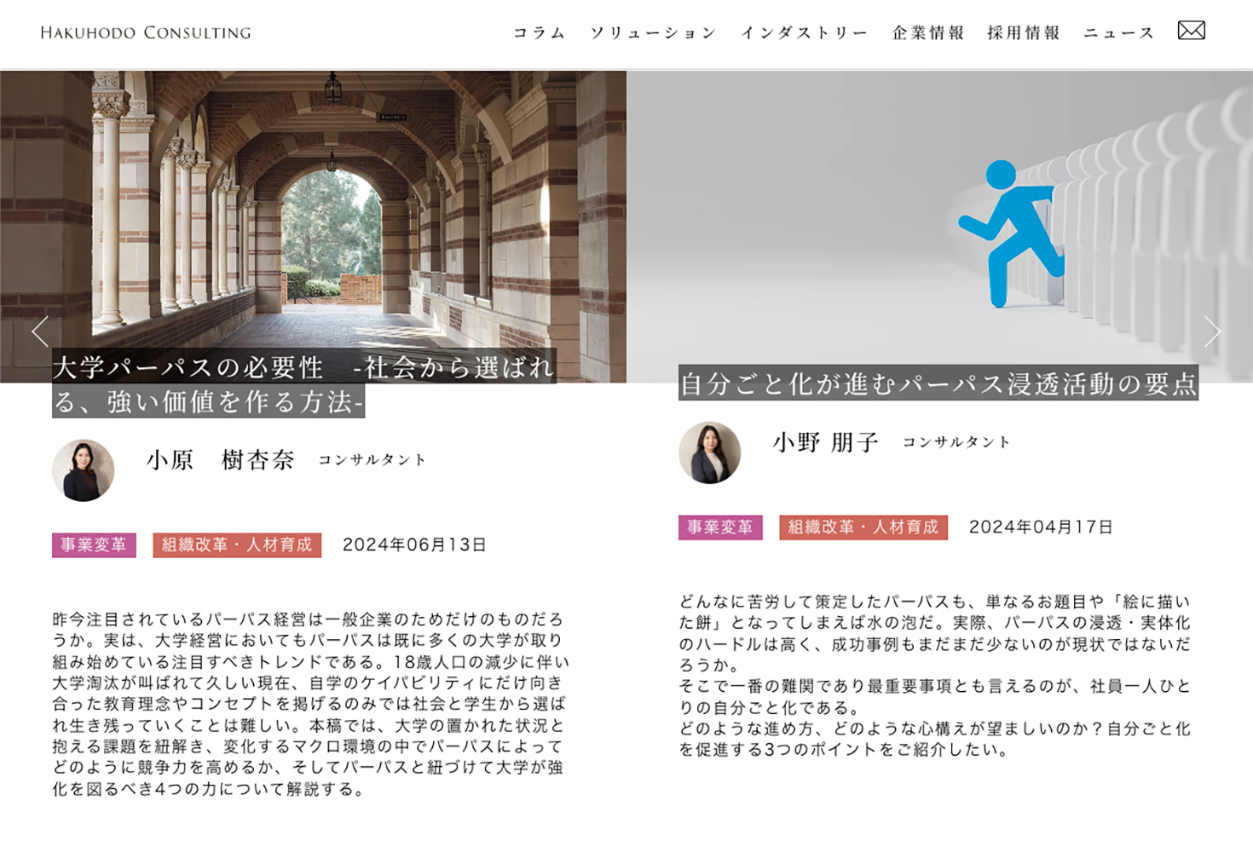Open the コラム menu
This screenshot has width=1253, height=841.
click(x=539, y=33)
